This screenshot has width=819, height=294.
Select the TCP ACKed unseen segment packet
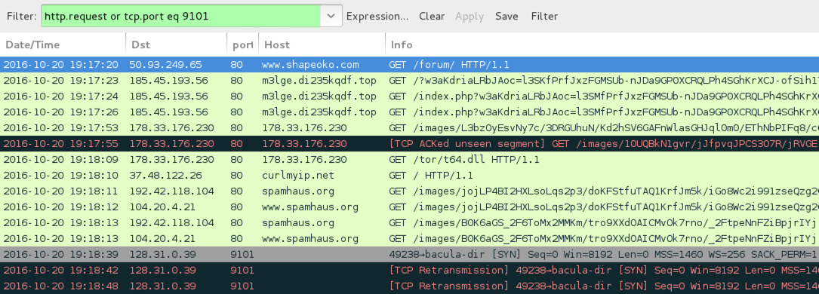[409, 144]
